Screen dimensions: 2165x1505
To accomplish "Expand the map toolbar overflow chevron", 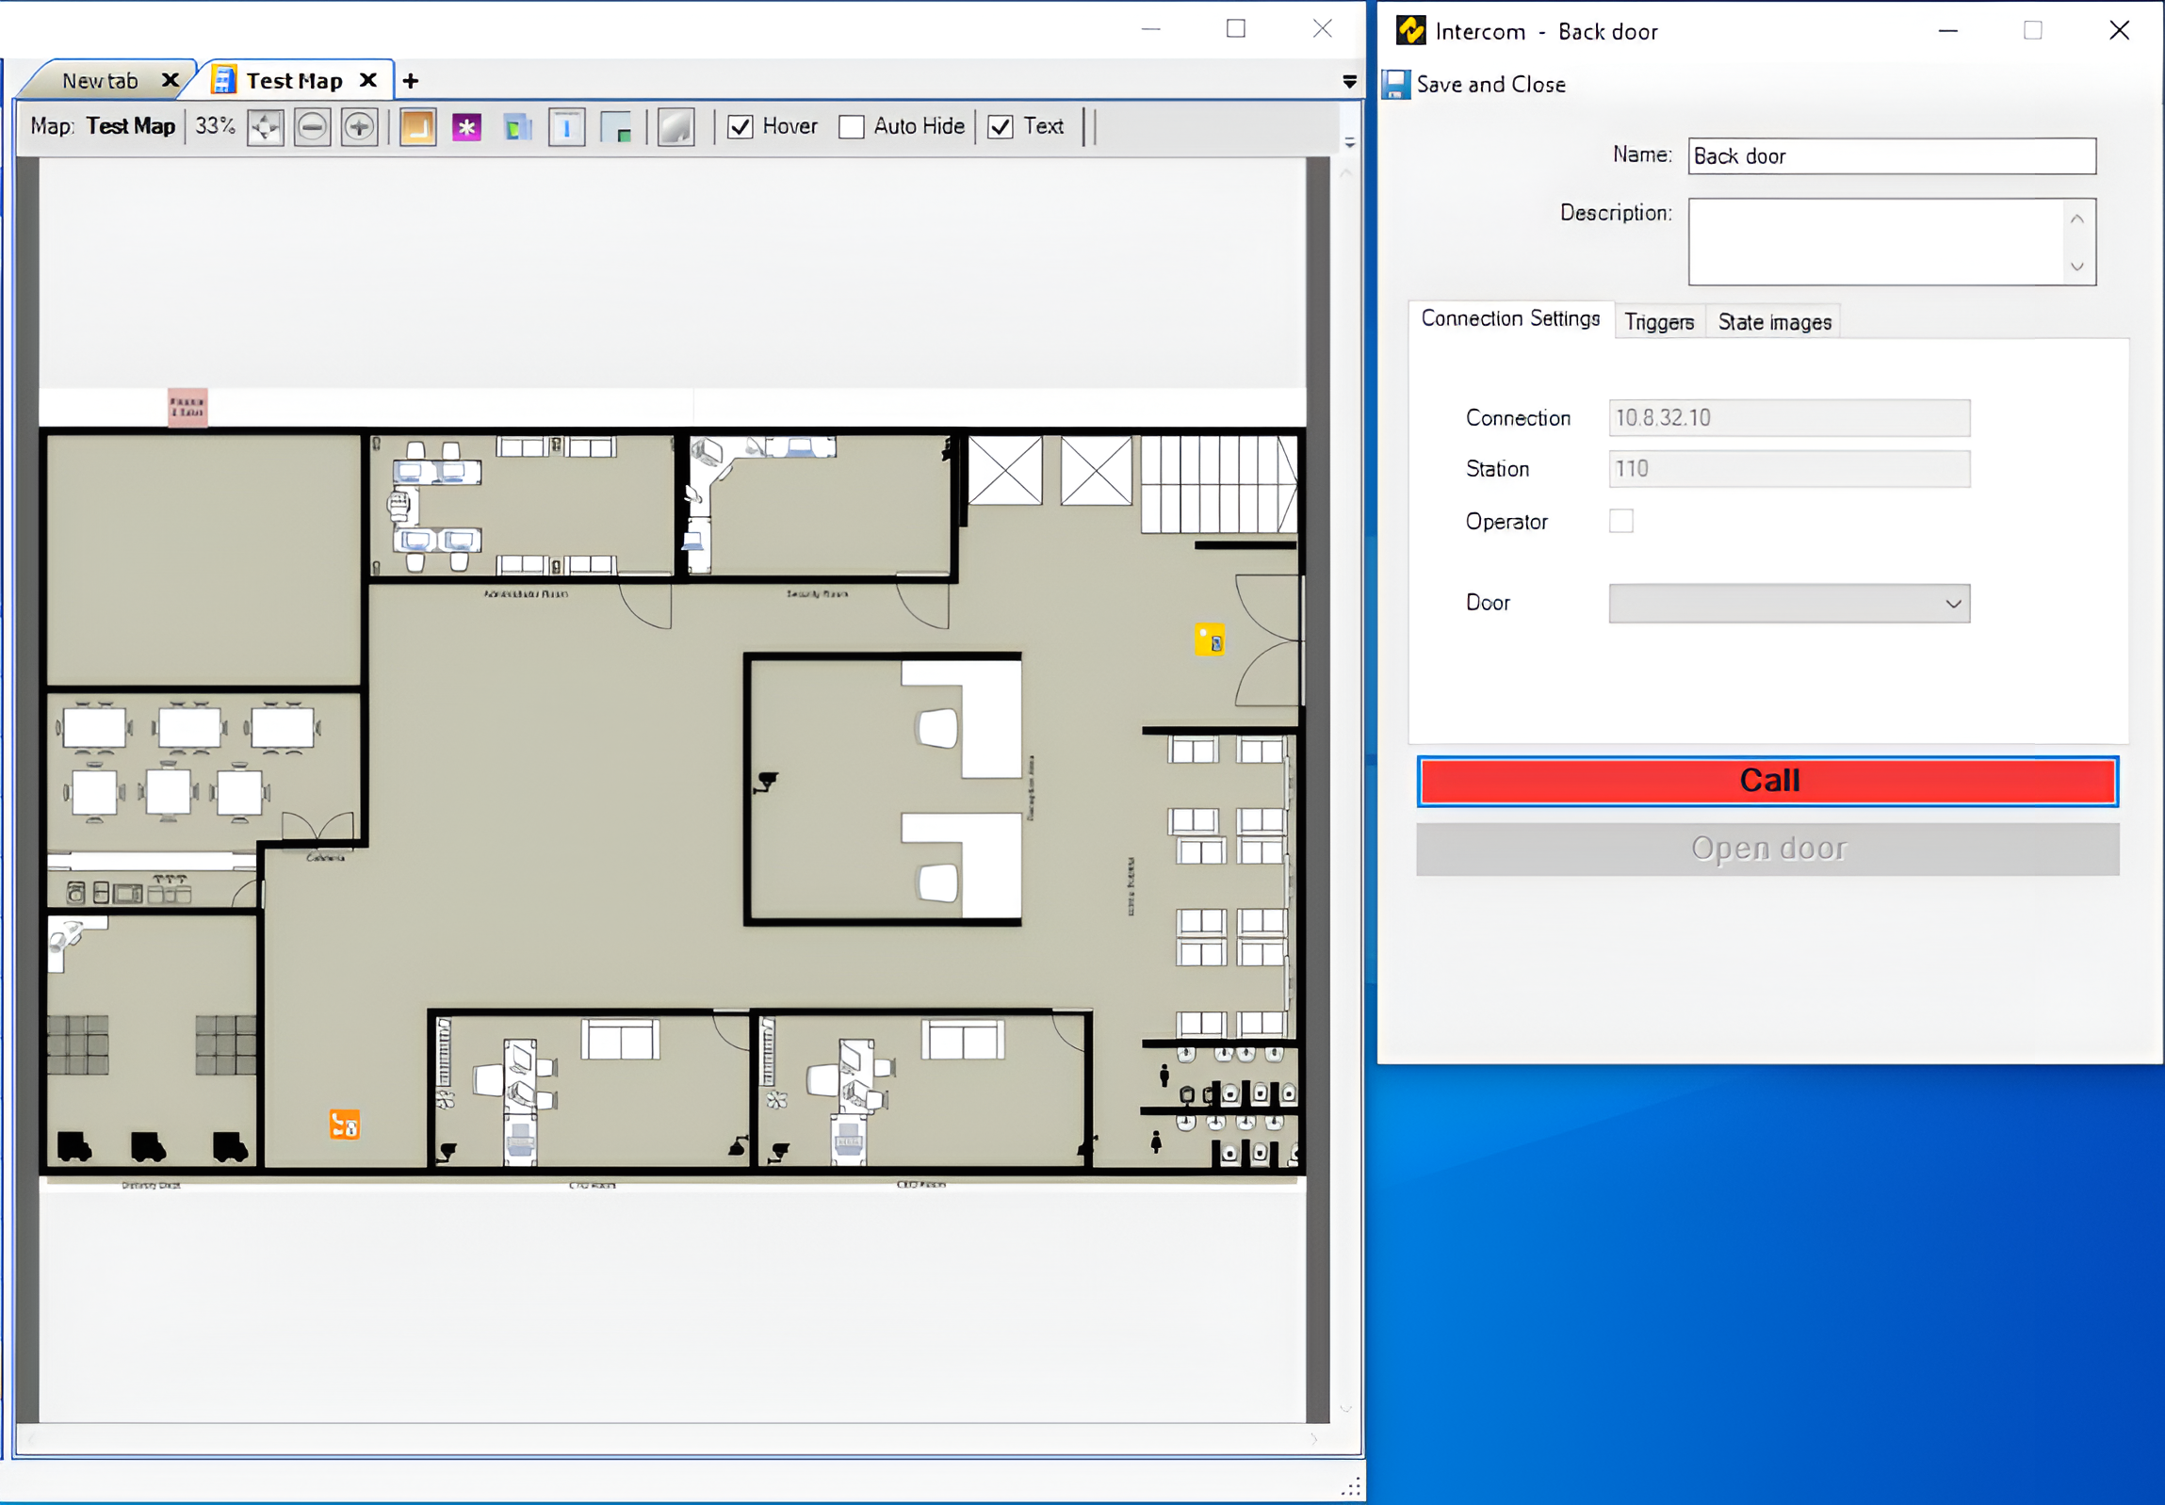I will 1349,143.
